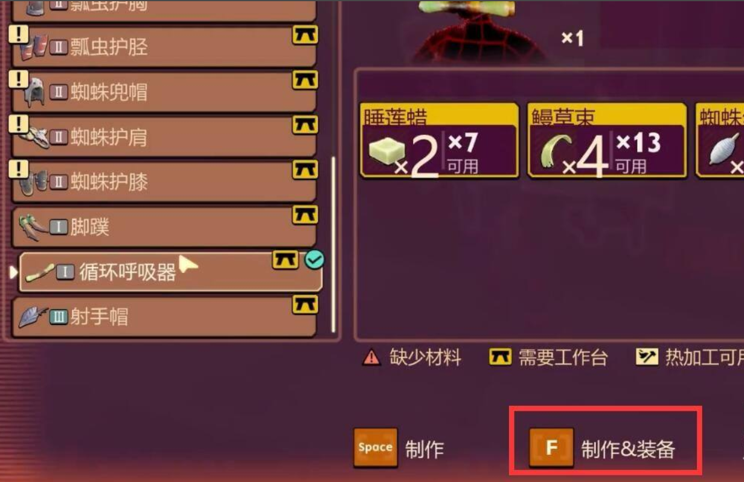Click the 鳗草束 material card

point(607,140)
